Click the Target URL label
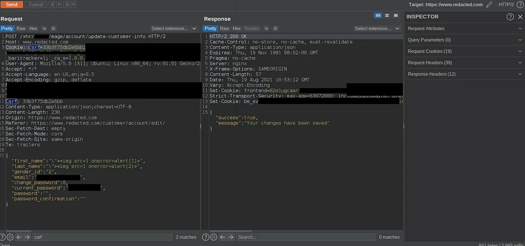 446,4
